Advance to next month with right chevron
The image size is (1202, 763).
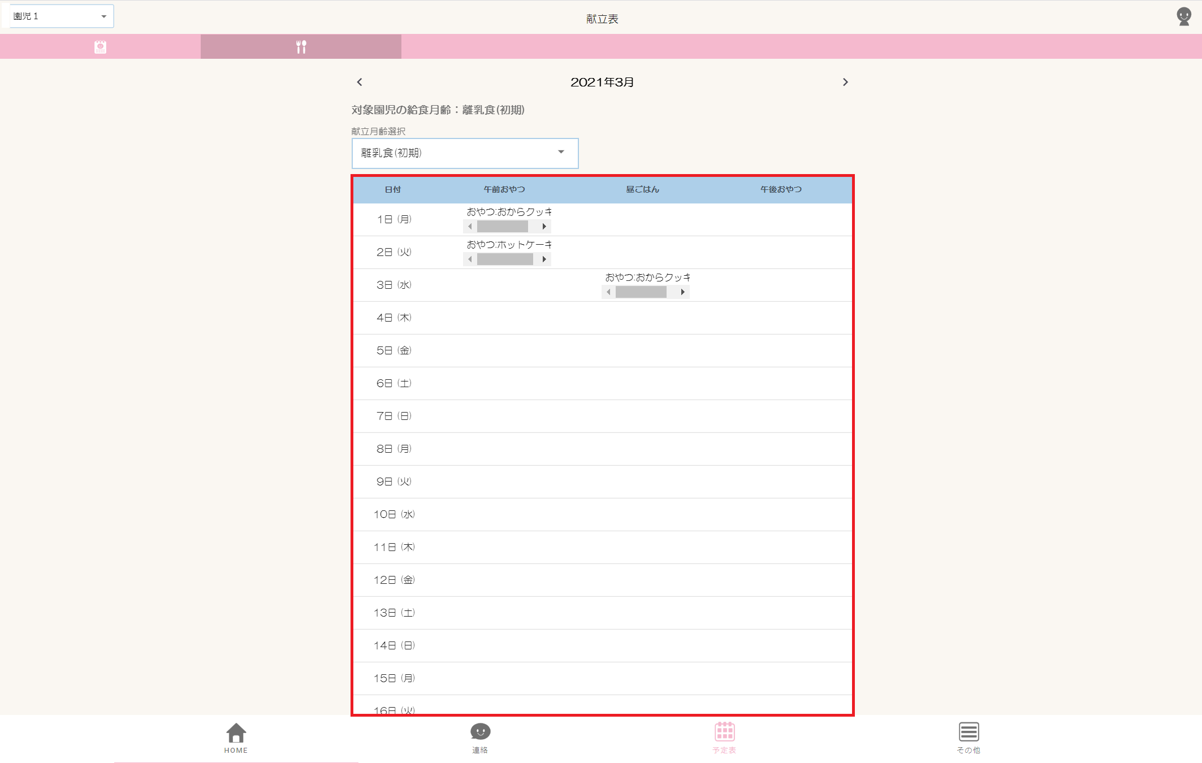click(x=845, y=82)
